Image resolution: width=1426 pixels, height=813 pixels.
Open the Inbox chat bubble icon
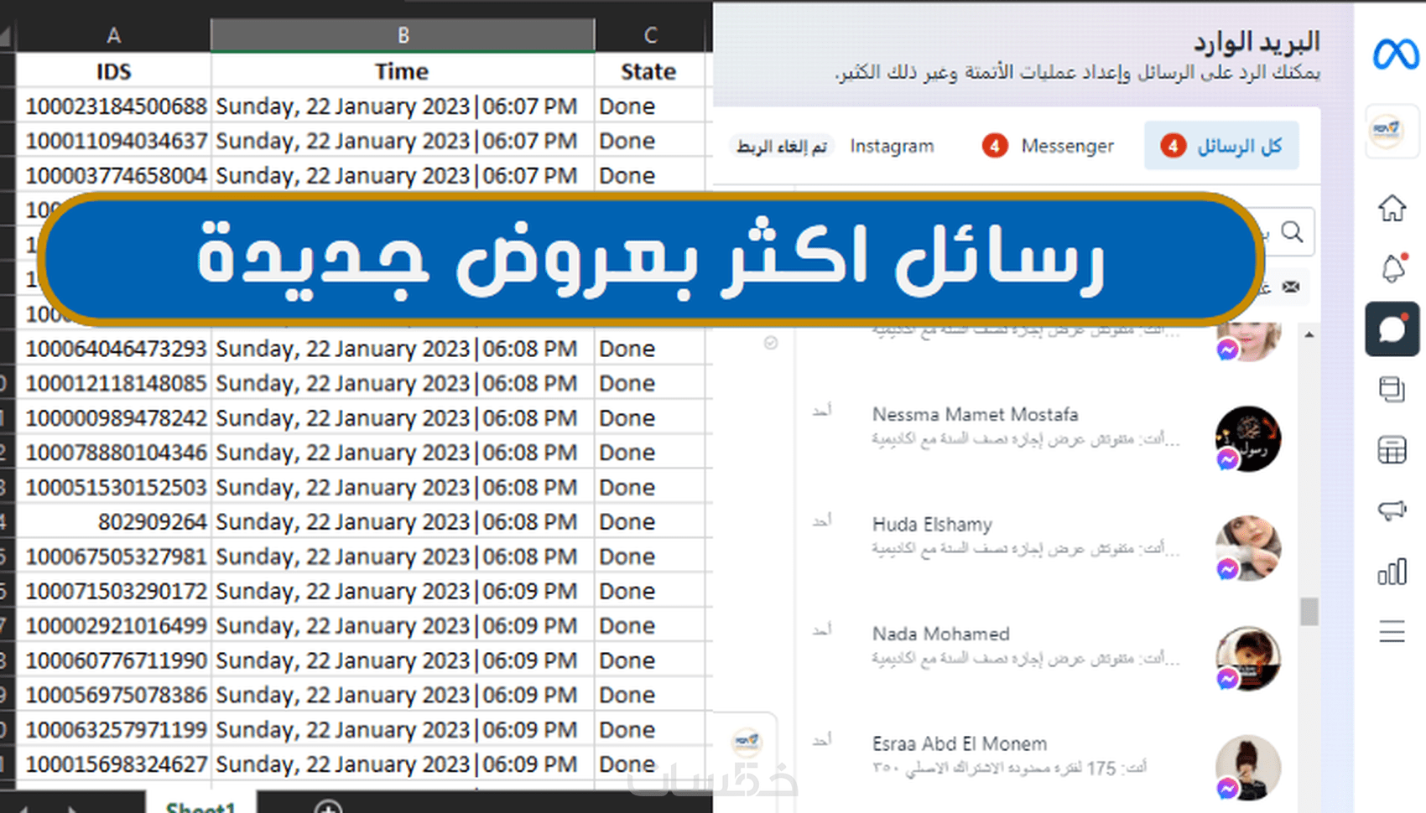(x=1392, y=329)
